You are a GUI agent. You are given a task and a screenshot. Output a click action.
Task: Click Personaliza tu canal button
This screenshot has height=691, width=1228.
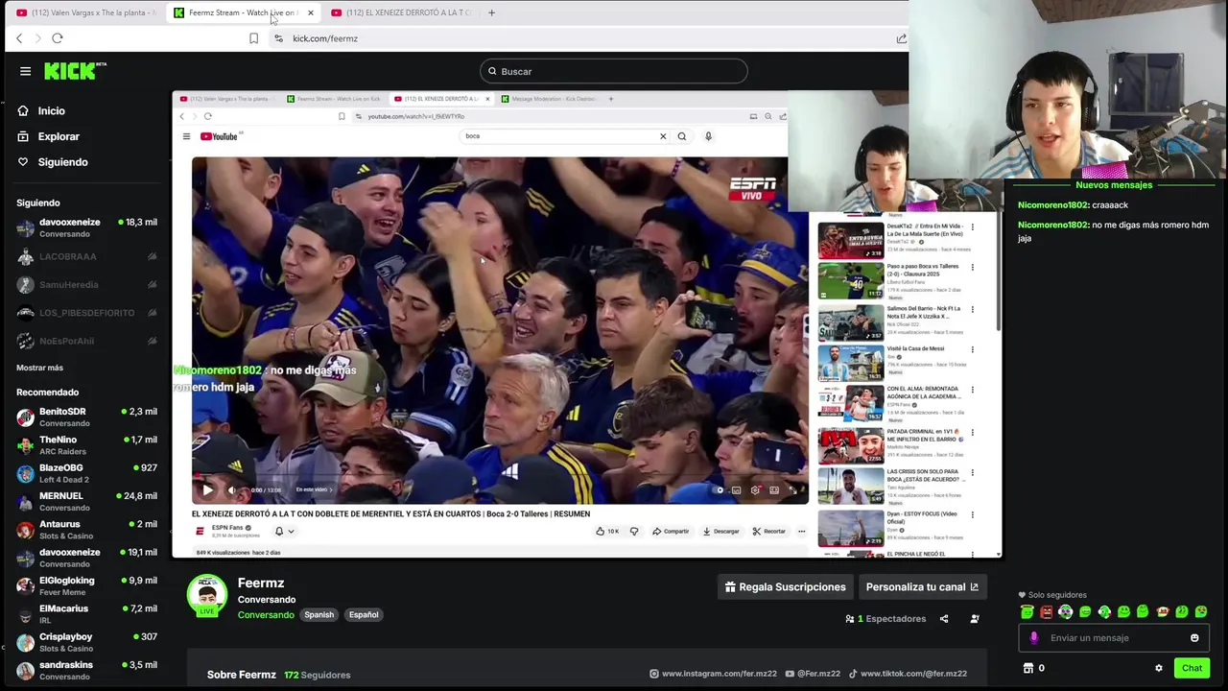[x=922, y=586]
